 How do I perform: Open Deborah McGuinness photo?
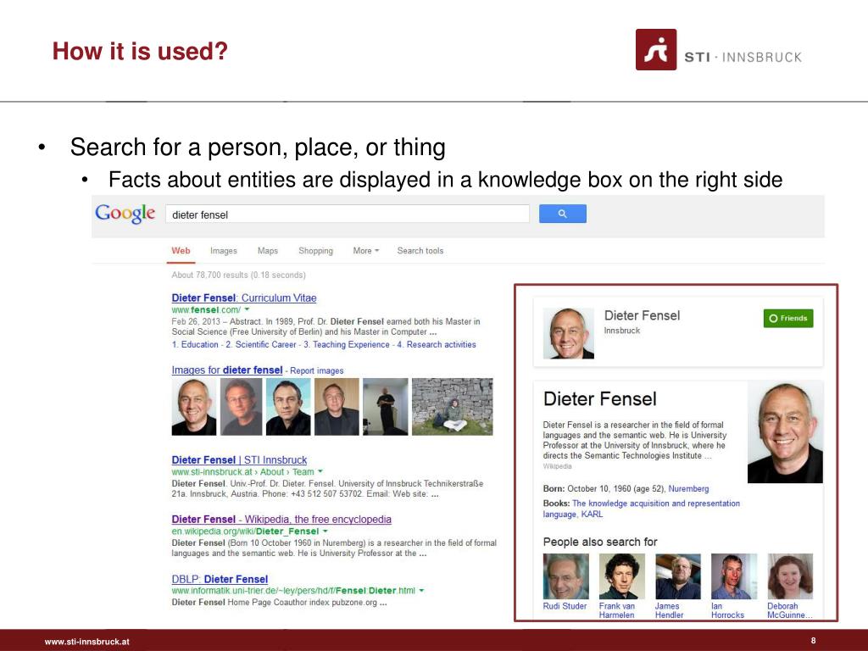(x=791, y=576)
